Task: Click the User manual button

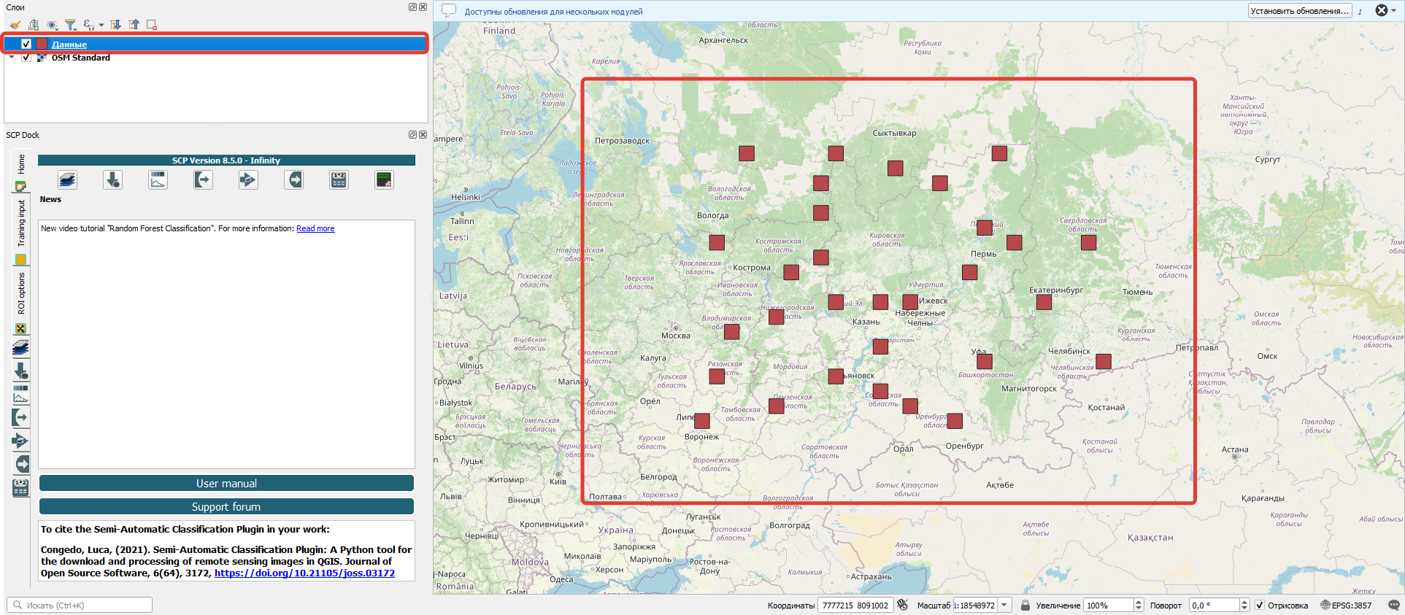Action: pyautogui.click(x=226, y=483)
